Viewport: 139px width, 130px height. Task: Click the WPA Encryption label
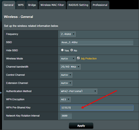tap(15, 99)
